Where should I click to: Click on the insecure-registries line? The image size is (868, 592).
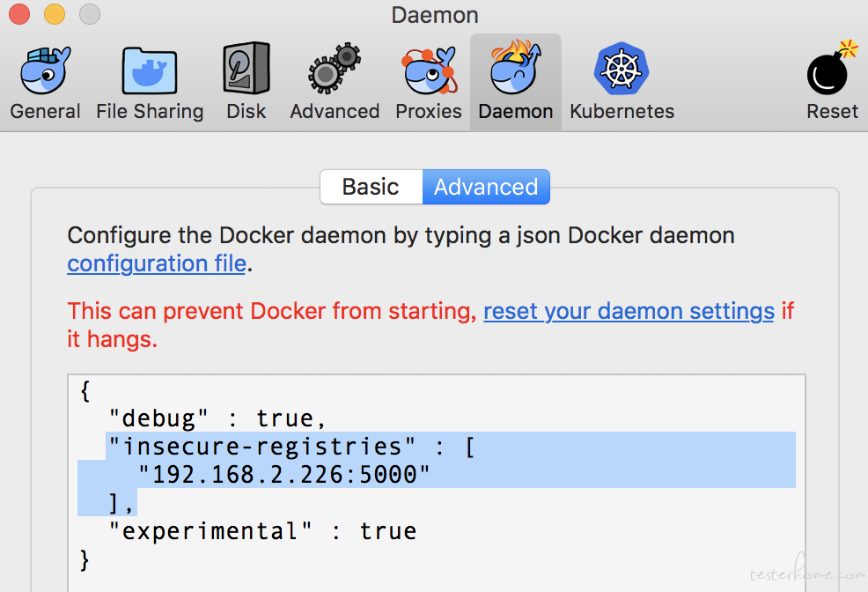pyautogui.click(x=291, y=447)
